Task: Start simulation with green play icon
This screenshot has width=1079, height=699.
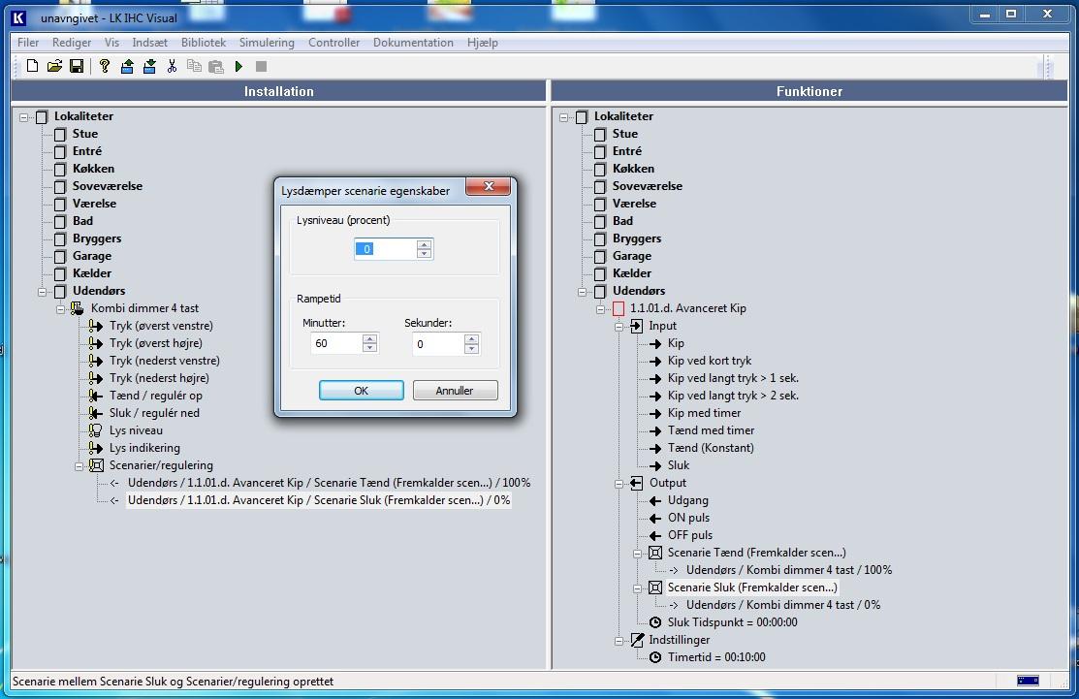Action: click(238, 66)
